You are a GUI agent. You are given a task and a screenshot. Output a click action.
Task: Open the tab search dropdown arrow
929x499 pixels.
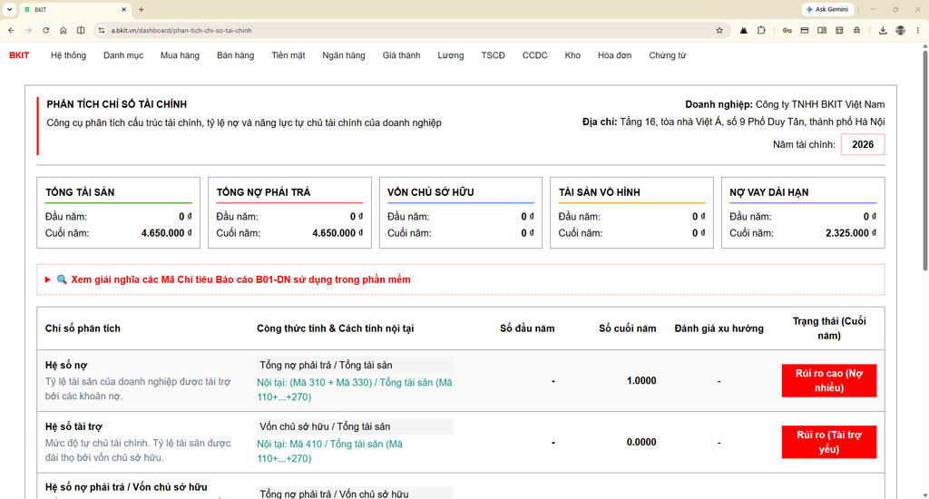pos(9,9)
